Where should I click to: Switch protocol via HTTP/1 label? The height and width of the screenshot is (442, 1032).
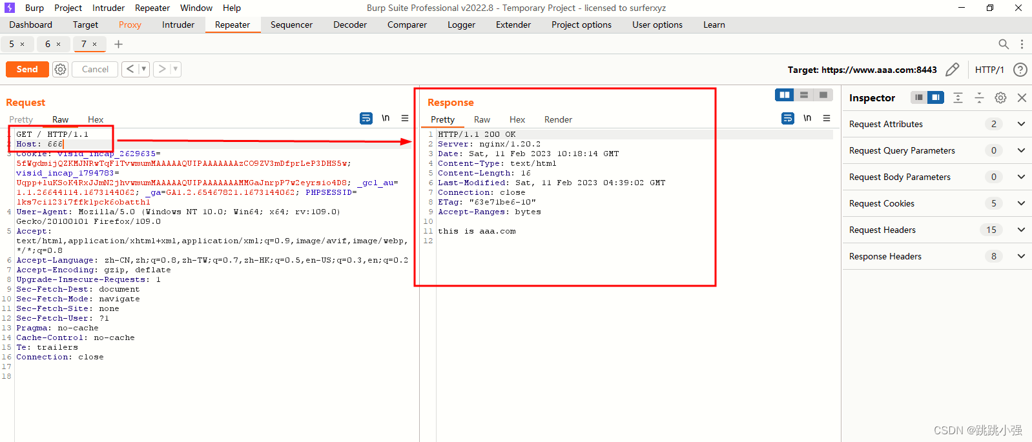(989, 70)
